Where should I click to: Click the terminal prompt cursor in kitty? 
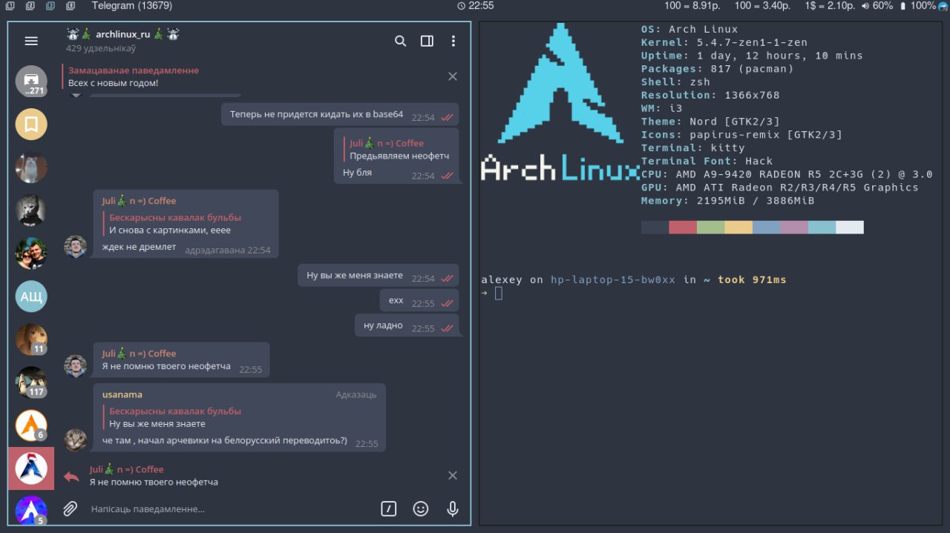click(499, 293)
